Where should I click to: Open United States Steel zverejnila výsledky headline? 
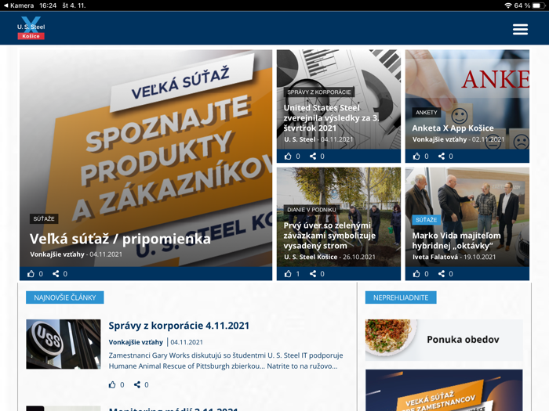(331, 117)
